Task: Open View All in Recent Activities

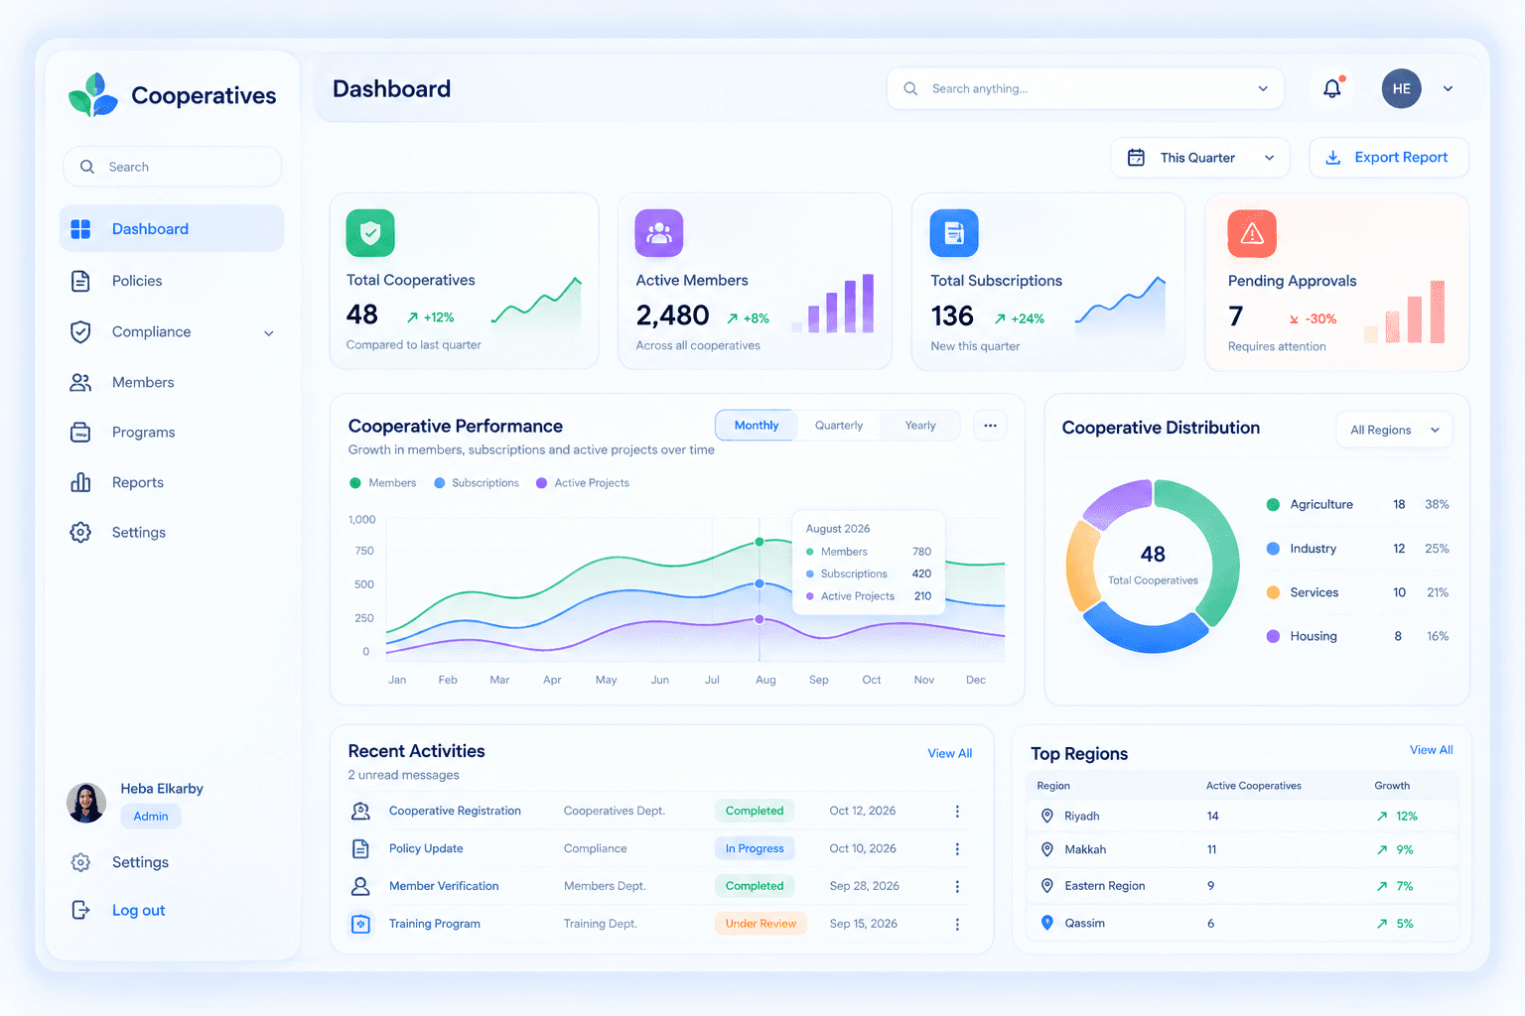Action: 949,754
